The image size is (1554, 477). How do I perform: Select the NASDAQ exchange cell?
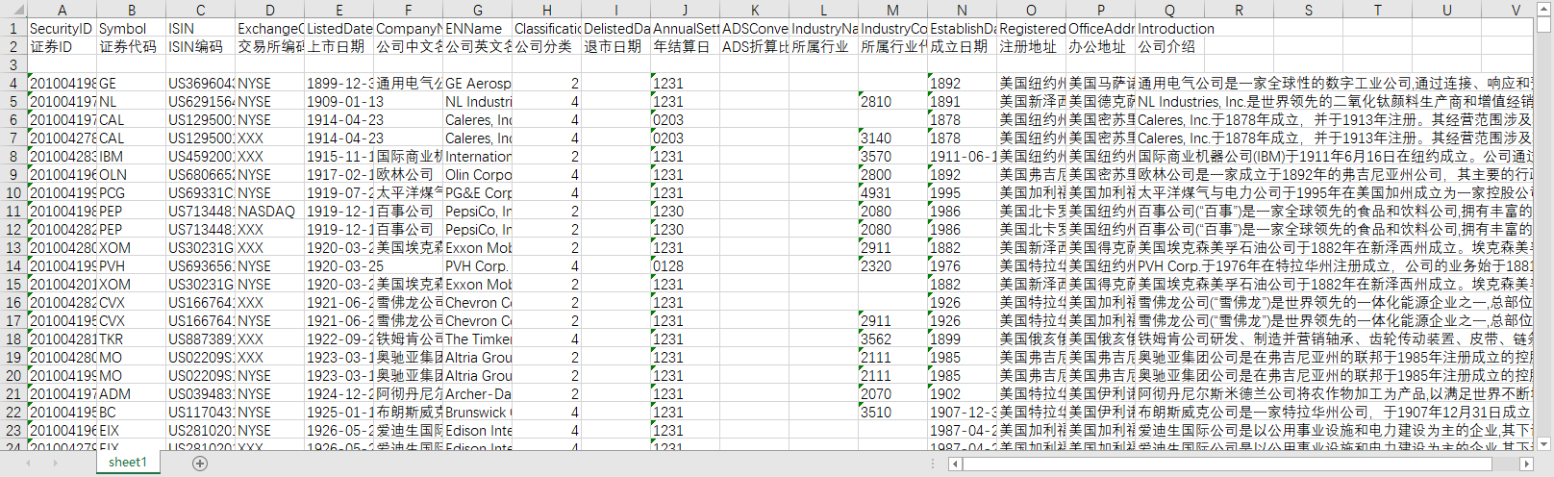(269, 211)
